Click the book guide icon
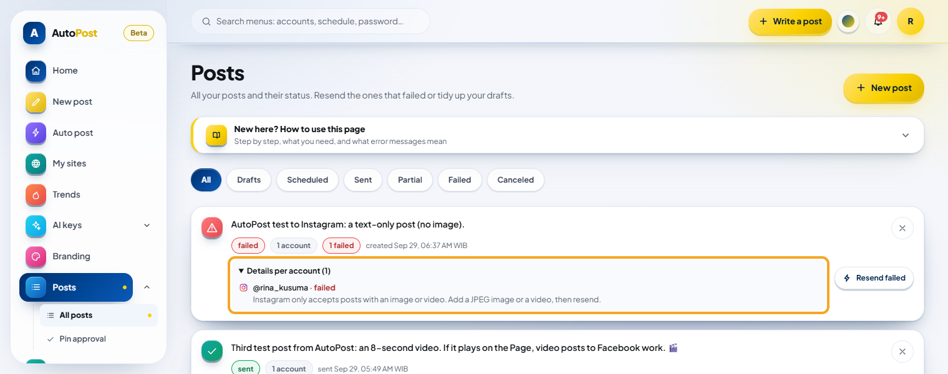Image resolution: width=948 pixels, height=374 pixels. point(216,135)
